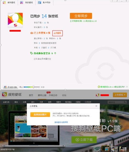
Task: Click 立即下载 green download button
Action: (84, 140)
